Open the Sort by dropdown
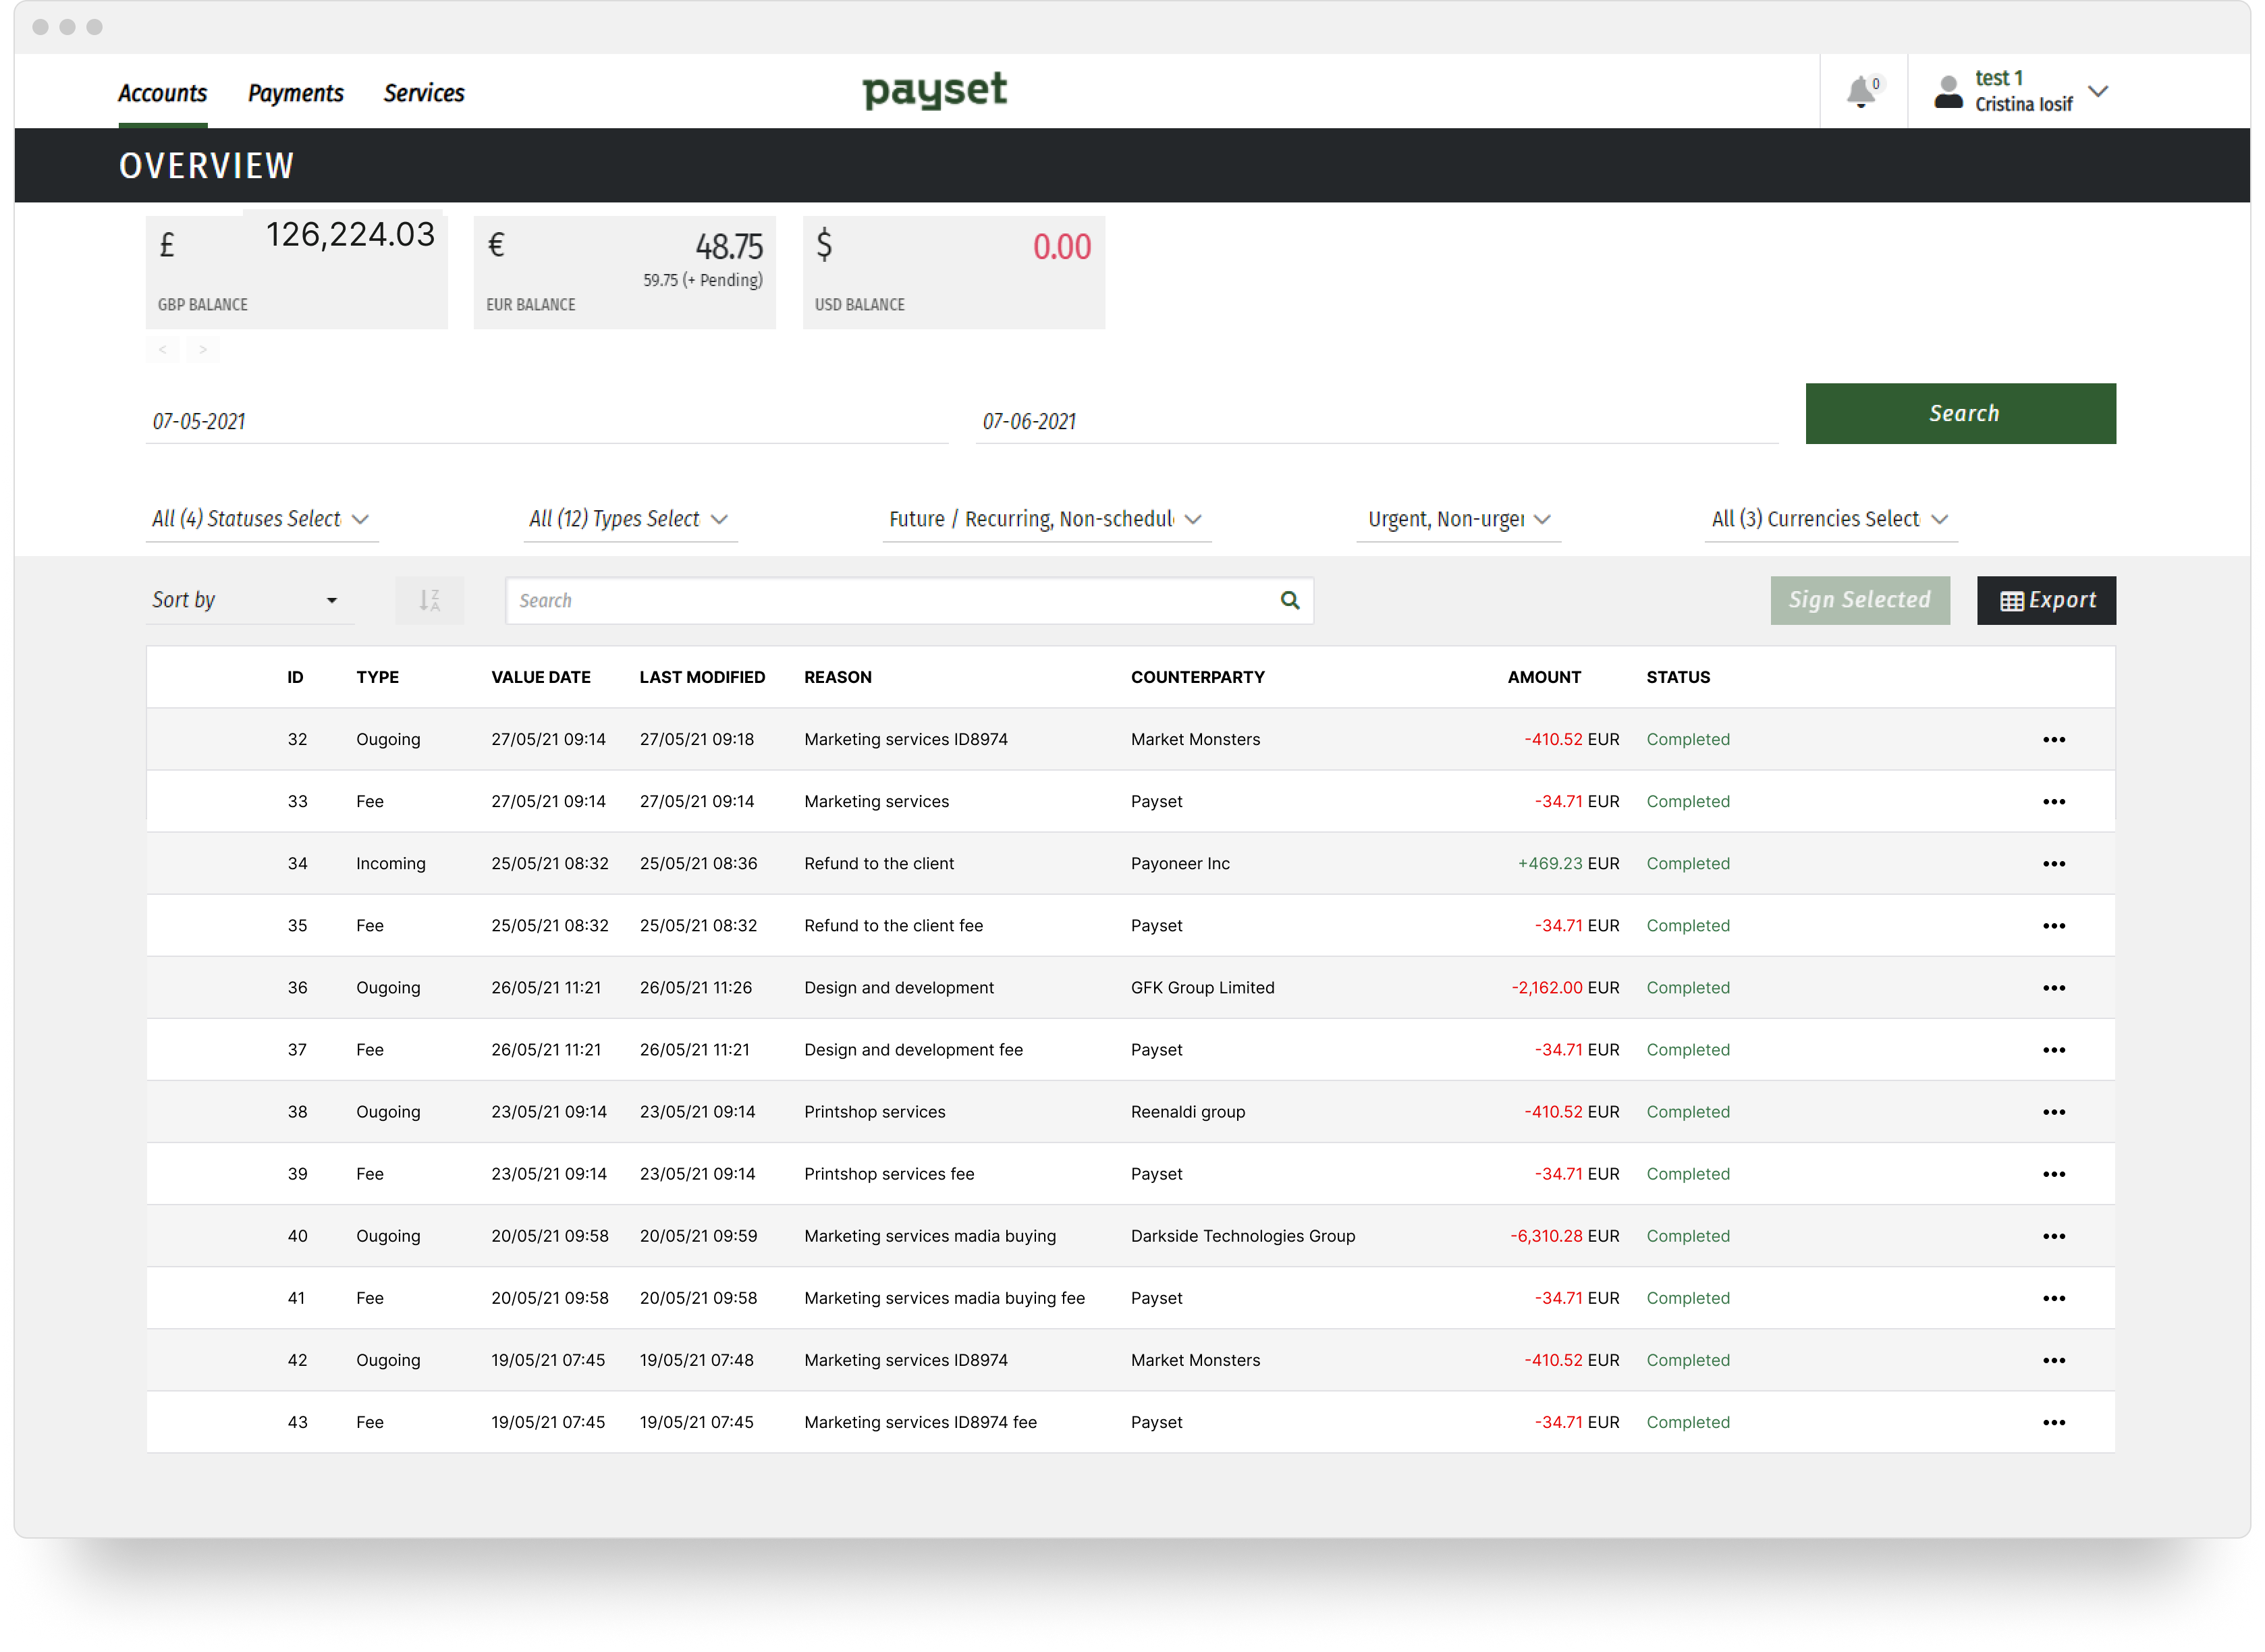Image resolution: width=2265 pixels, height=1652 pixels. 249,600
